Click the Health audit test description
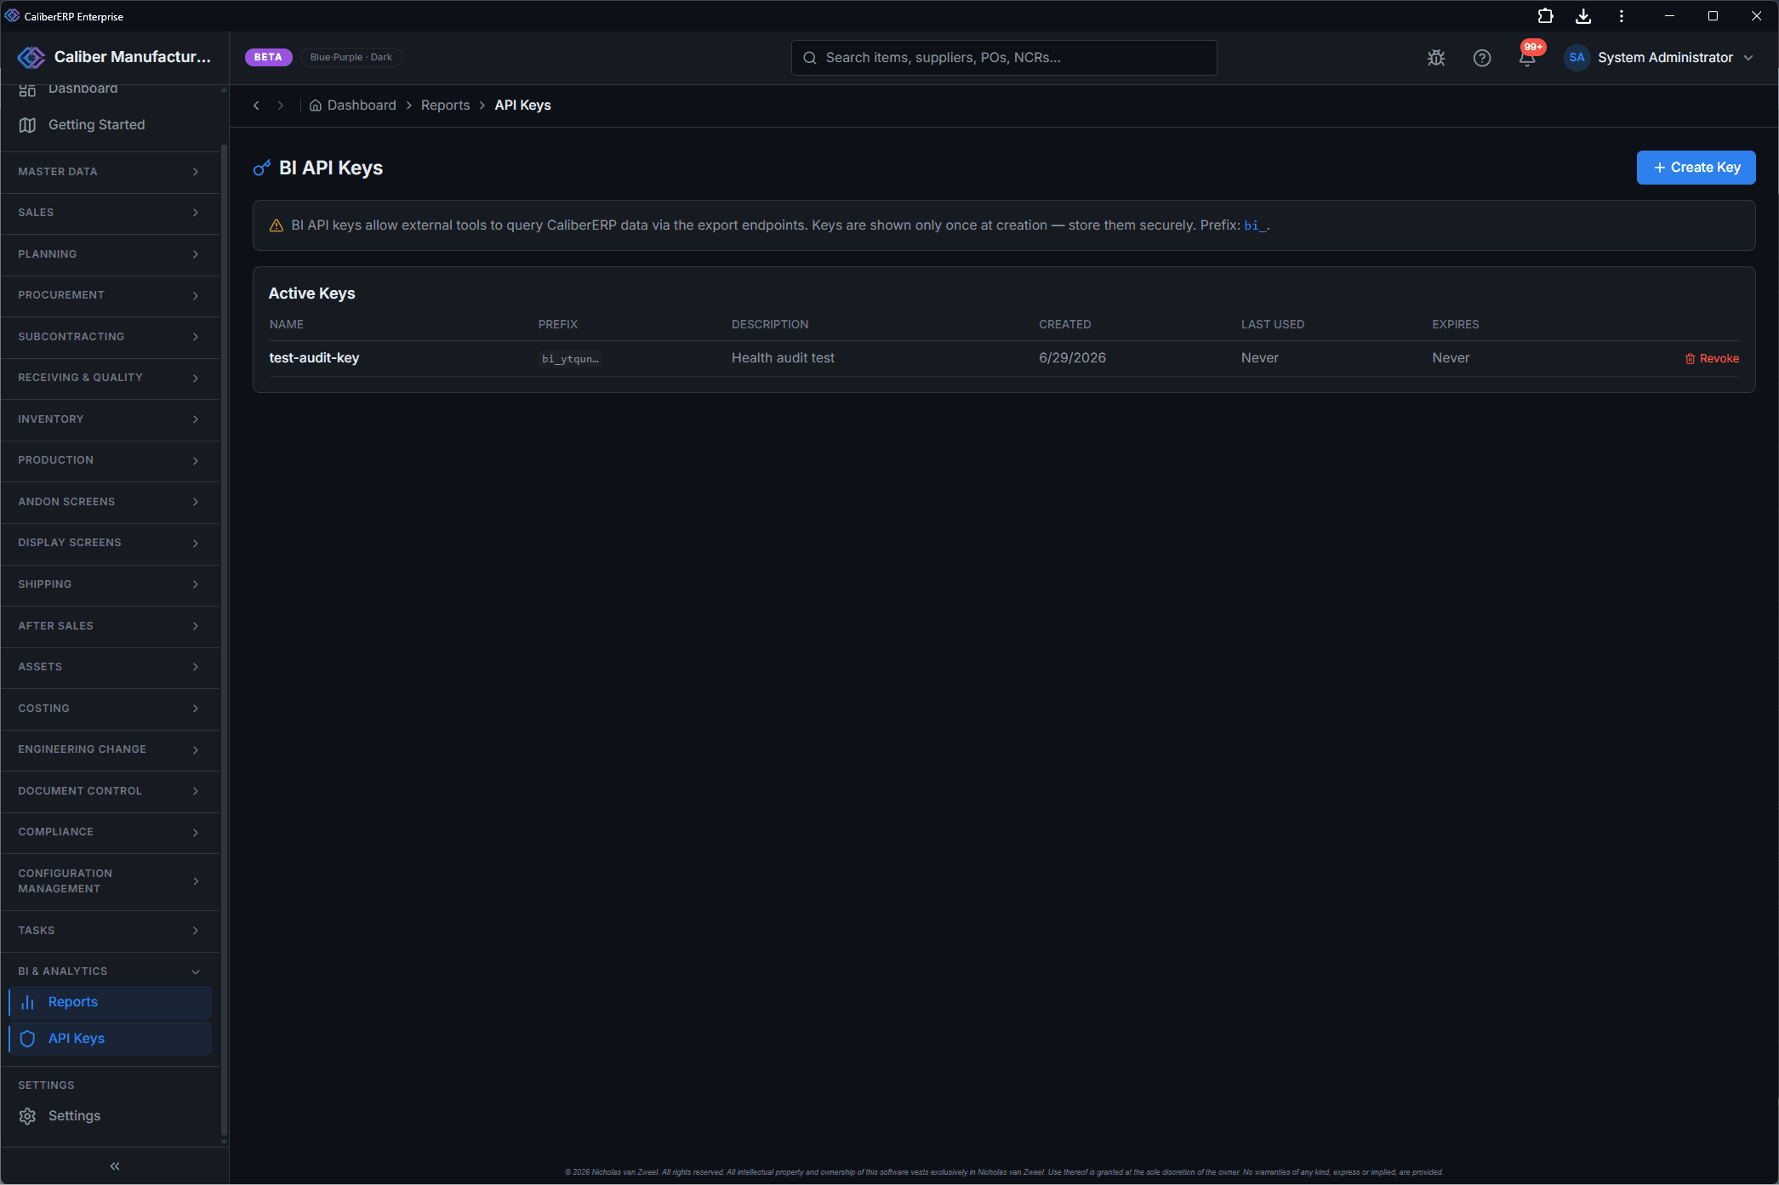This screenshot has width=1779, height=1185. [x=783, y=358]
